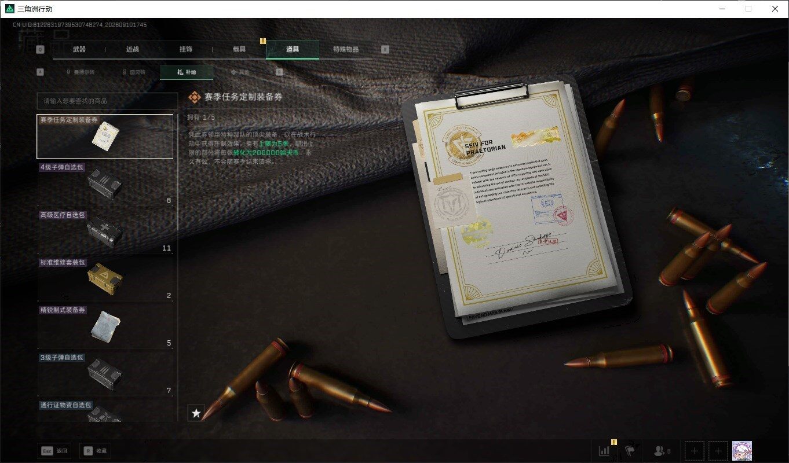Select the 赛季任务定制装备券 item card

click(105, 137)
